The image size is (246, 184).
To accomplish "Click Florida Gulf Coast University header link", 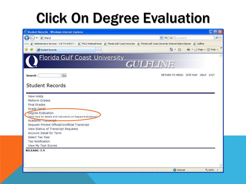I will point(81,57).
